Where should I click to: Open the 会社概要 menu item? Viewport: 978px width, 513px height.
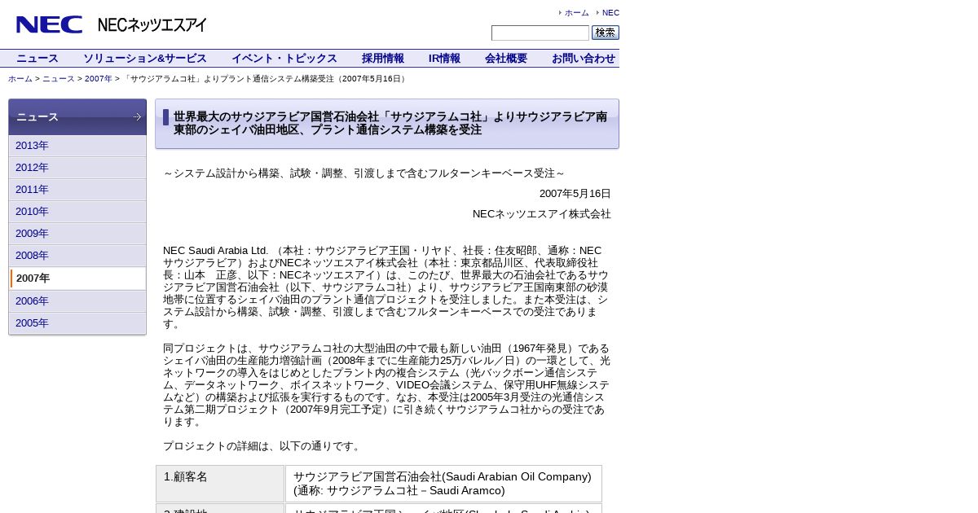[506, 59]
